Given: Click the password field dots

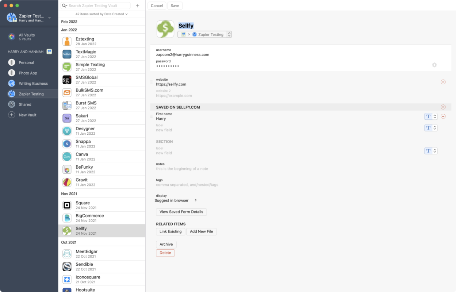Looking at the screenshot, I should point(168,66).
